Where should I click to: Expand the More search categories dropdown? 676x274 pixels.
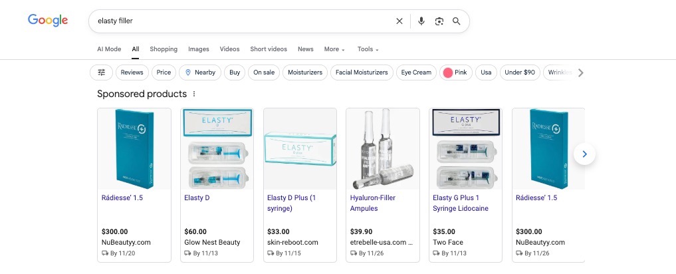click(334, 49)
